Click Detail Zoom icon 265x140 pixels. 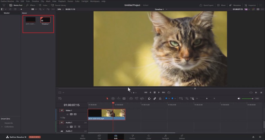(x=187, y=98)
